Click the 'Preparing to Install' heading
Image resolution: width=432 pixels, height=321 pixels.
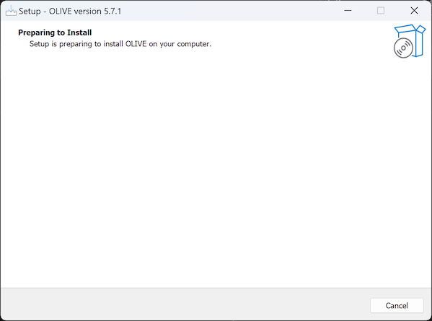coord(55,32)
